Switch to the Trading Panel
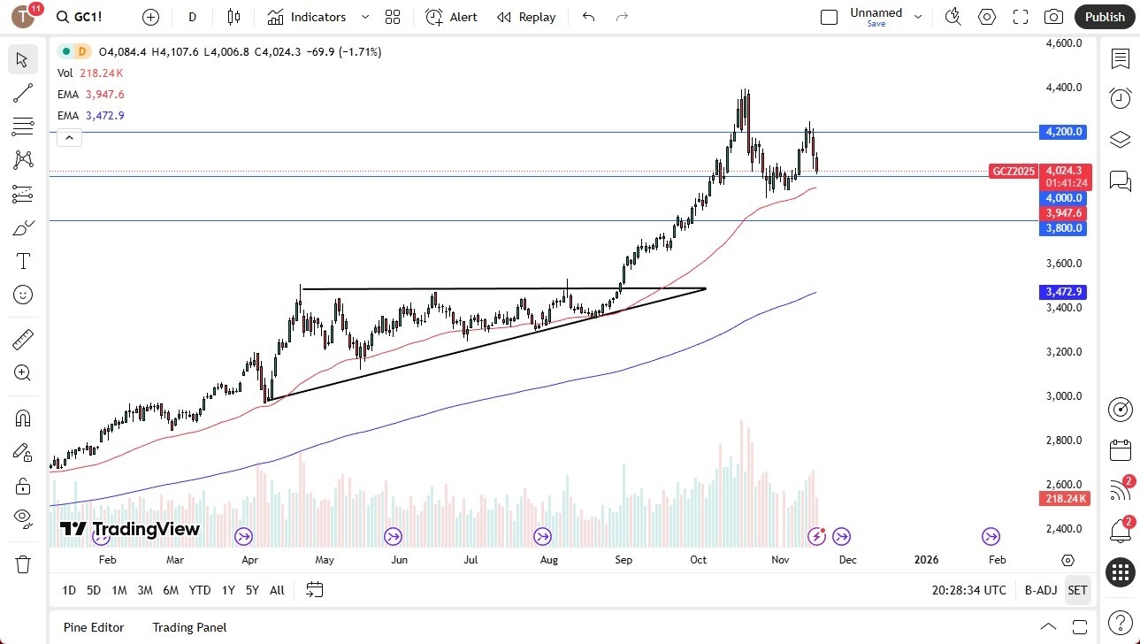Viewport: 1140px width, 644px height. click(188, 627)
